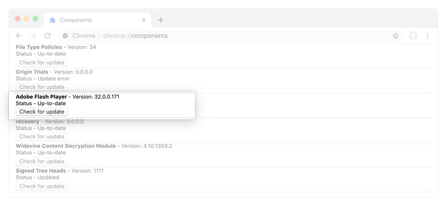
Task: Reload the components page
Action: [x=47, y=36]
